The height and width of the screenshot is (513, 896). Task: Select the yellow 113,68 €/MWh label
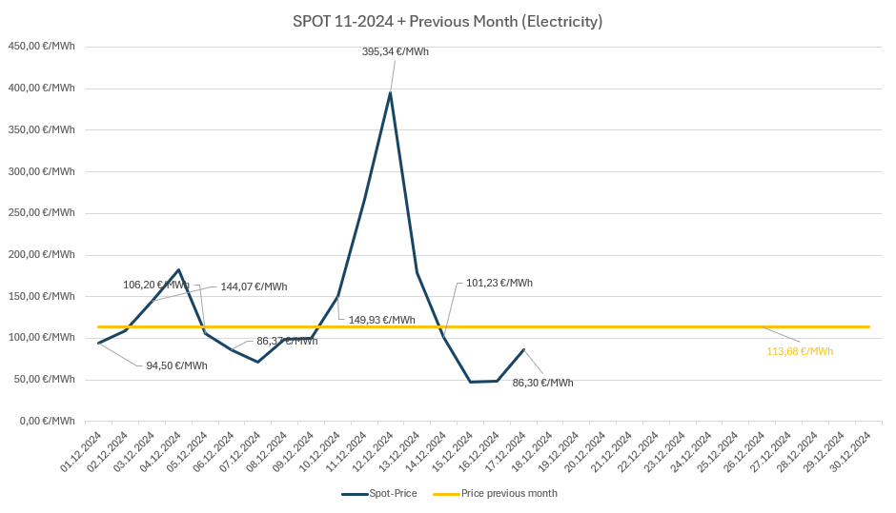(x=800, y=351)
